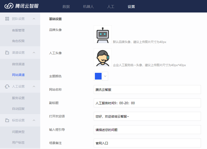Click the 团队设置 section header text
This screenshot has height=149, width=207.
click(x=18, y=19)
